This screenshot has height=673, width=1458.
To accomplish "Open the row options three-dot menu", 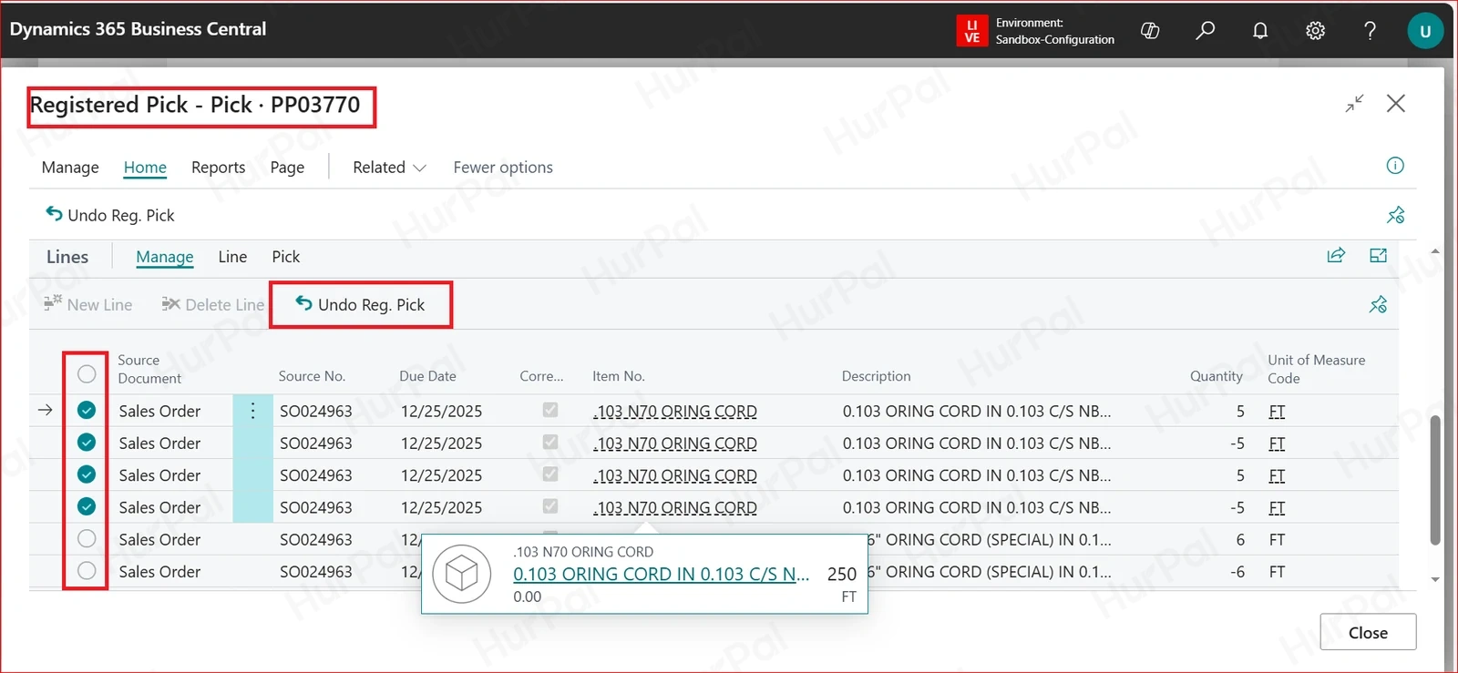I will pyautogui.click(x=252, y=411).
